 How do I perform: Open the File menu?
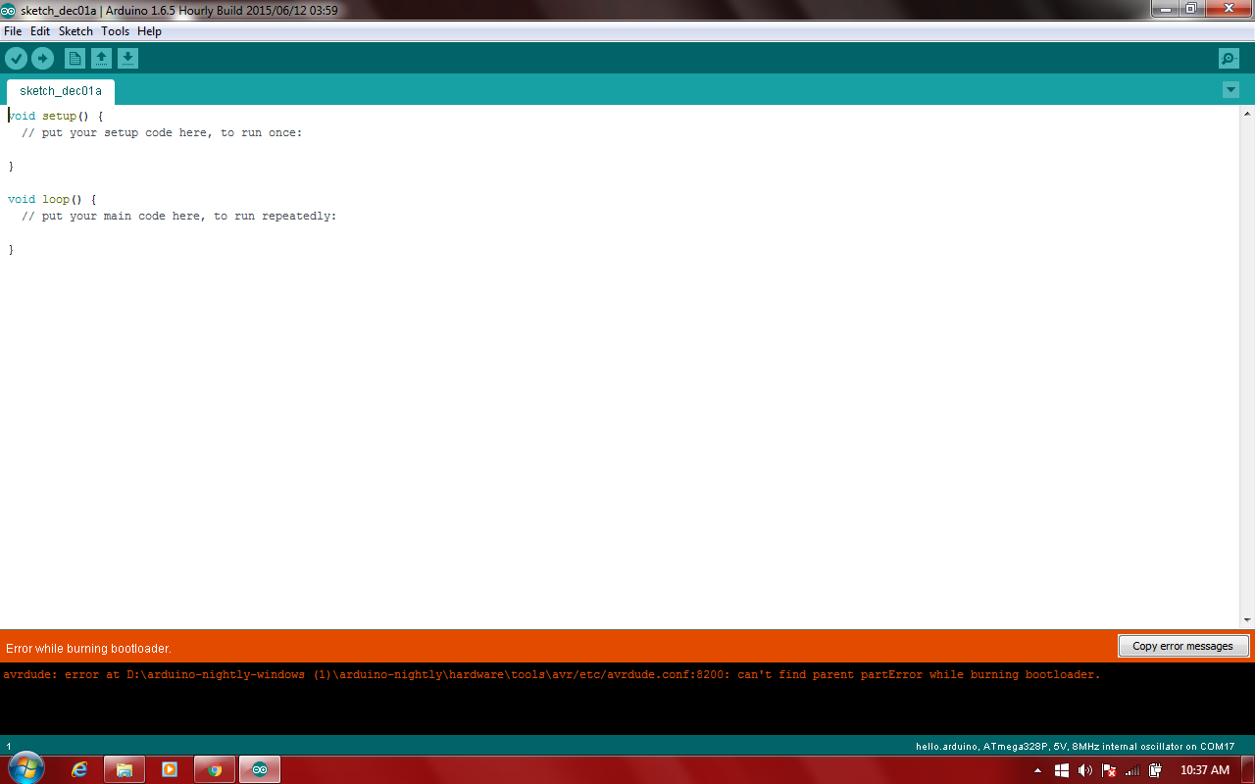point(13,31)
